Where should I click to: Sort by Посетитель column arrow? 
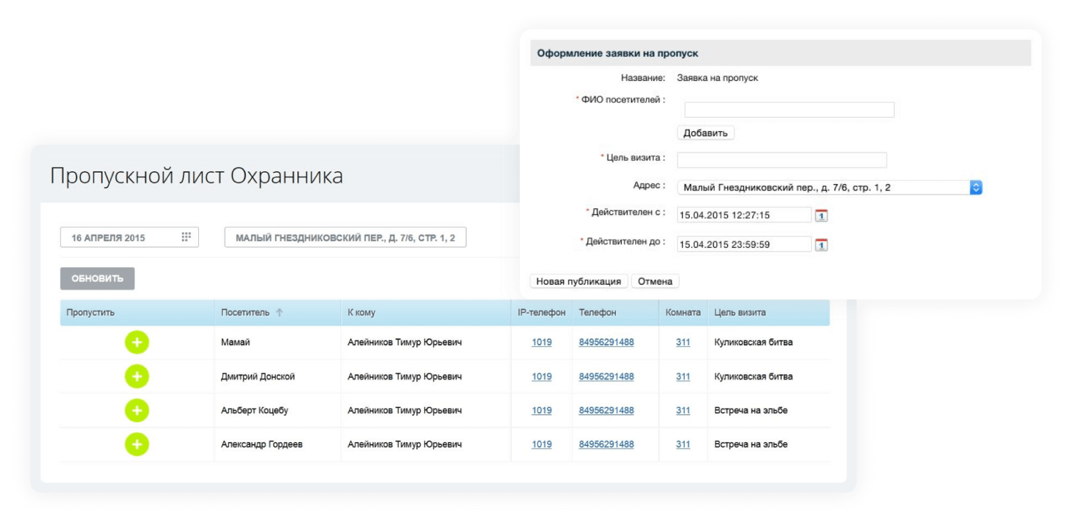click(279, 313)
